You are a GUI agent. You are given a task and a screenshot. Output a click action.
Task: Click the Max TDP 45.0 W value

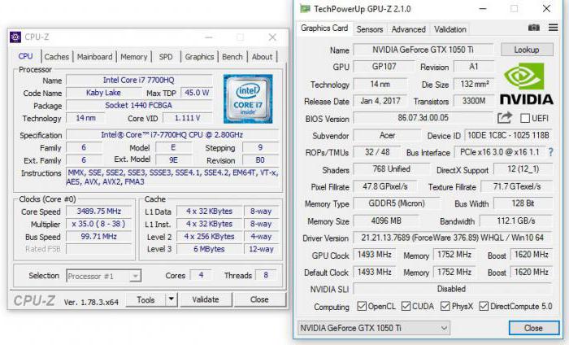coord(197,93)
